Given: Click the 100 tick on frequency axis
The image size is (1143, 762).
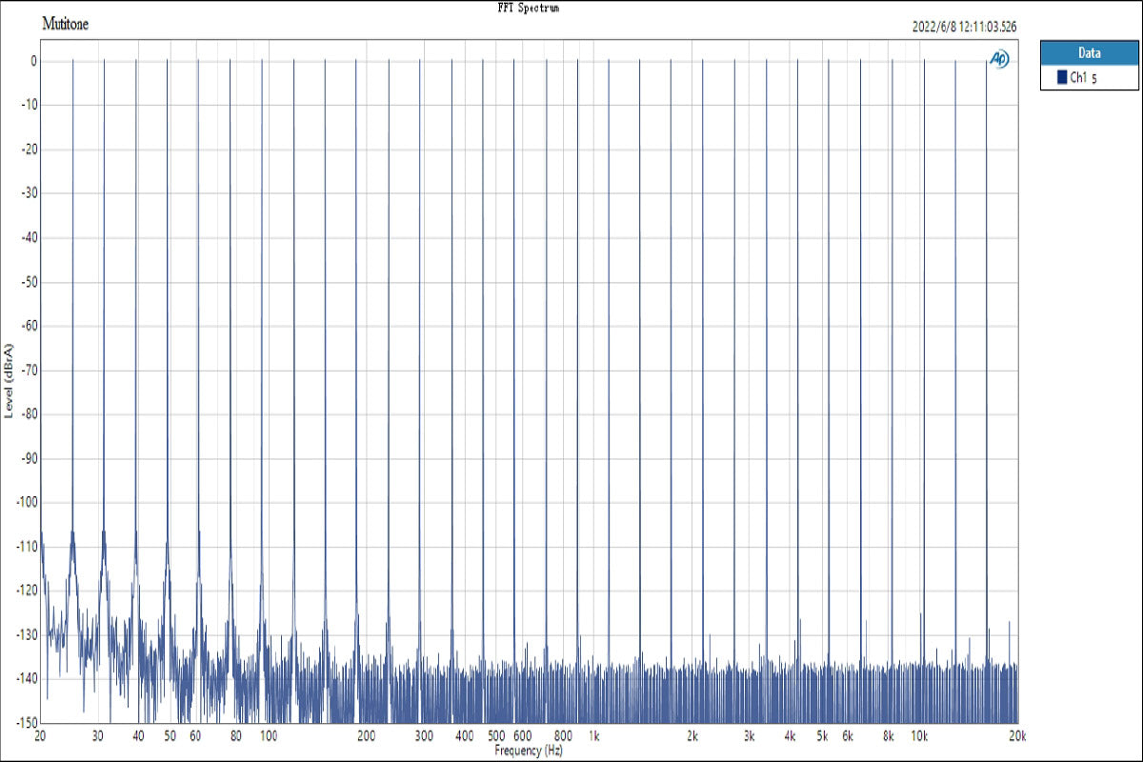Looking at the screenshot, I should [269, 736].
